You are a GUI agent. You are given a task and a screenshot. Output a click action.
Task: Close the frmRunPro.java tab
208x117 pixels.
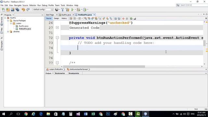point(94,15)
